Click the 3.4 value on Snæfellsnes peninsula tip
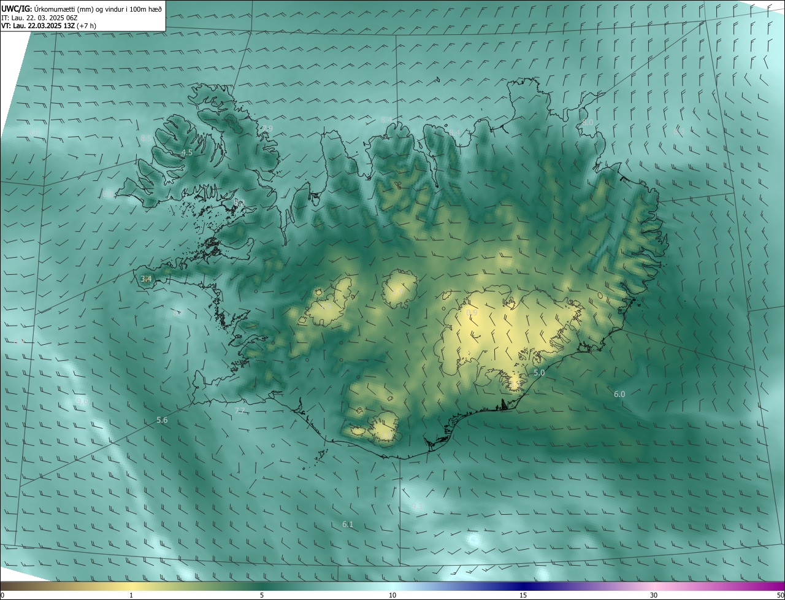This screenshot has width=785, height=600. click(147, 279)
